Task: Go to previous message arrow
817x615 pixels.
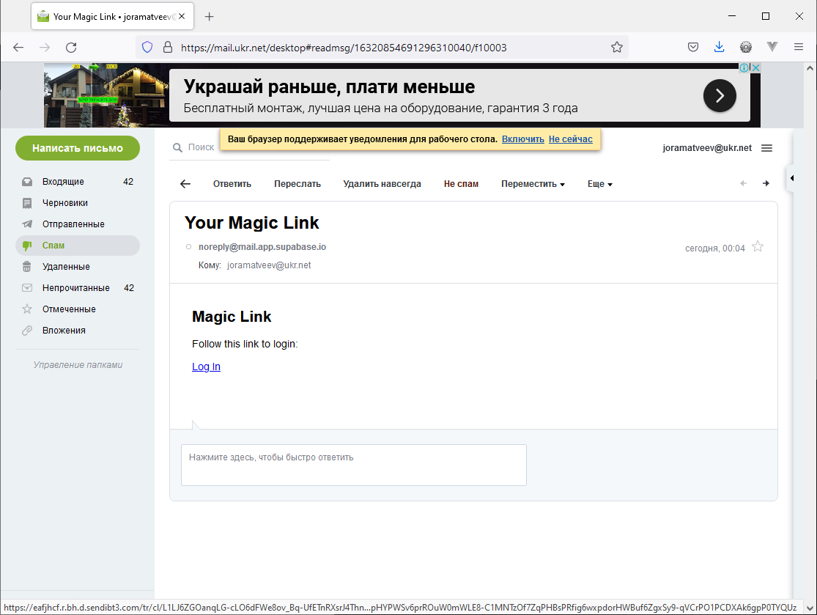Action: tap(743, 183)
